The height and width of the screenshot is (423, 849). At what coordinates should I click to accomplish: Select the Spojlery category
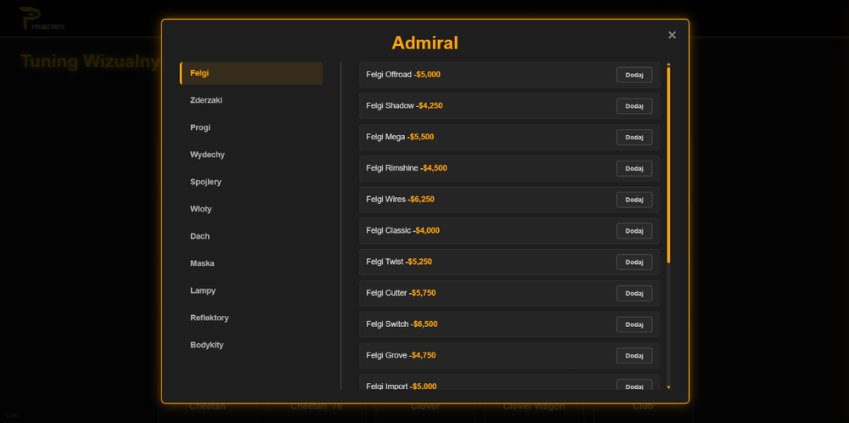click(x=251, y=182)
